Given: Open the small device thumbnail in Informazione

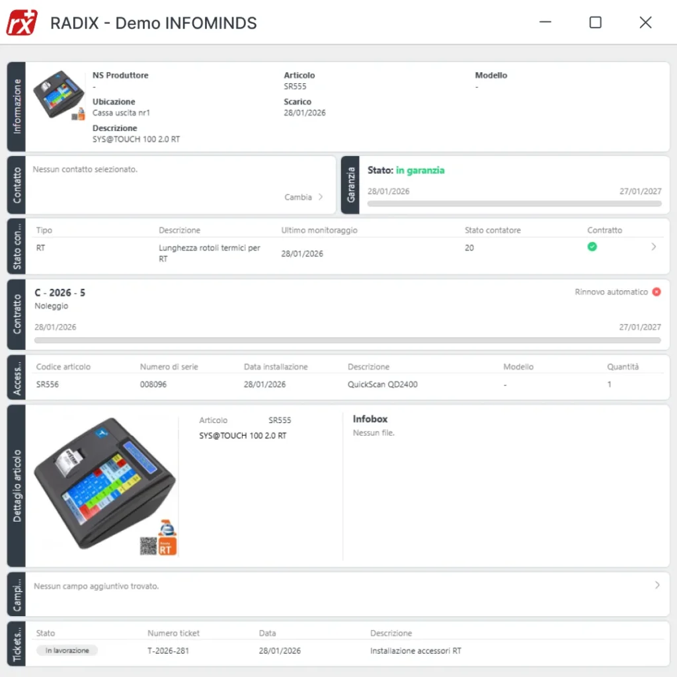Looking at the screenshot, I should tap(60, 95).
